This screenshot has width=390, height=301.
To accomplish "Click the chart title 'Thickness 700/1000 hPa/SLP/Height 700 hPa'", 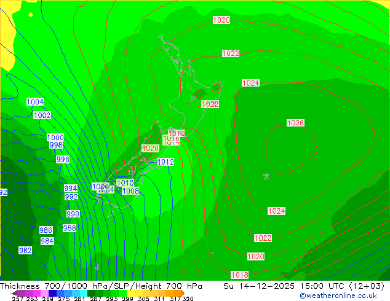I will 101,286.
